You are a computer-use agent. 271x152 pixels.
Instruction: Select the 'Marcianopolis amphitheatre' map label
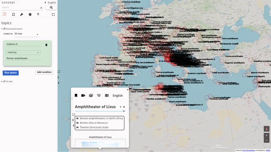tap(229, 44)
